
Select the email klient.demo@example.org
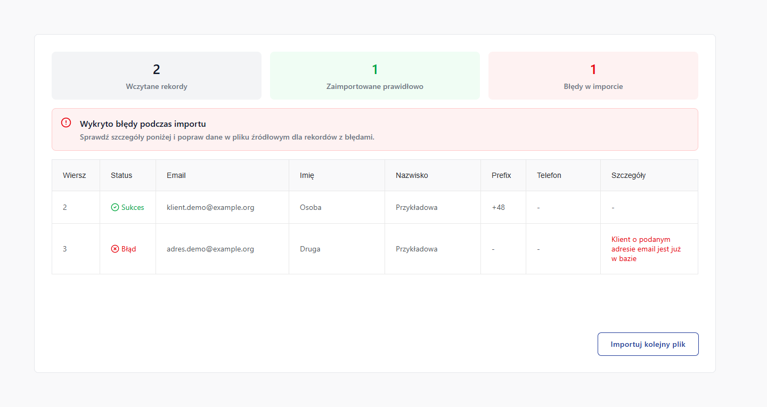point(210,207)
